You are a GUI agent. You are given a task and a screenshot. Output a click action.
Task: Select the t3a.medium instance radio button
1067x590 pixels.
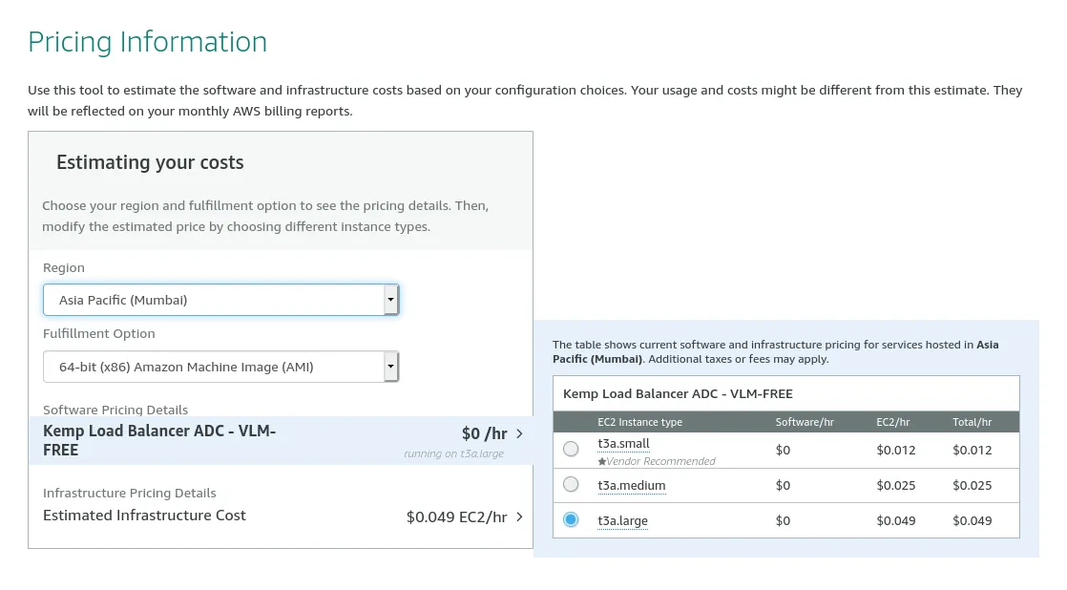click(571, 485)
